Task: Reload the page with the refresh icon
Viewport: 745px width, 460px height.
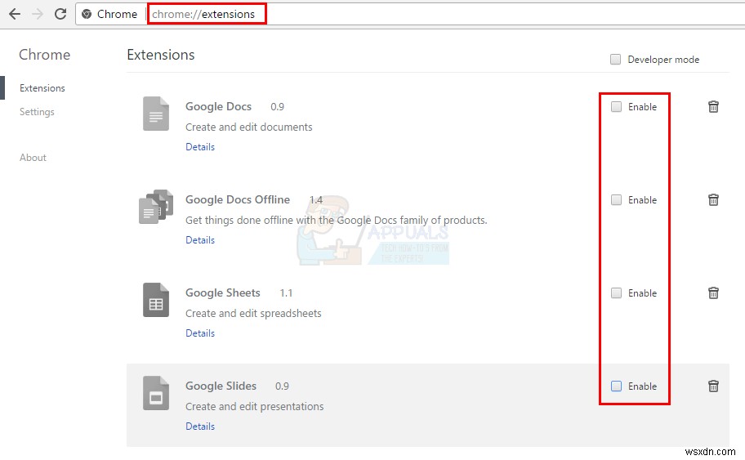Action: 60,14
